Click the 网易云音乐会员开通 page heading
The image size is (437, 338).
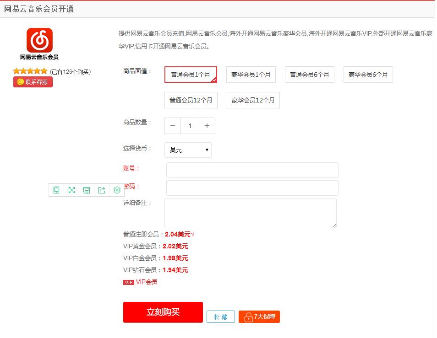point(39,9)
